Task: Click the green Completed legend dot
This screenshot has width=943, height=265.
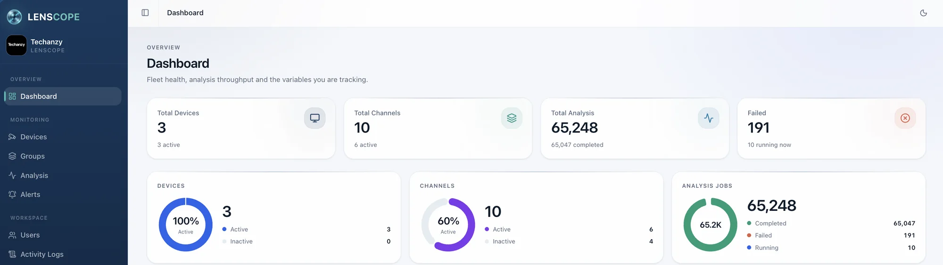Action: click(749, 223)
